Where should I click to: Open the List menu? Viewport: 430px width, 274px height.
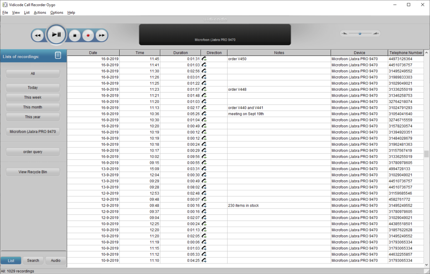[x=26, y=12]
